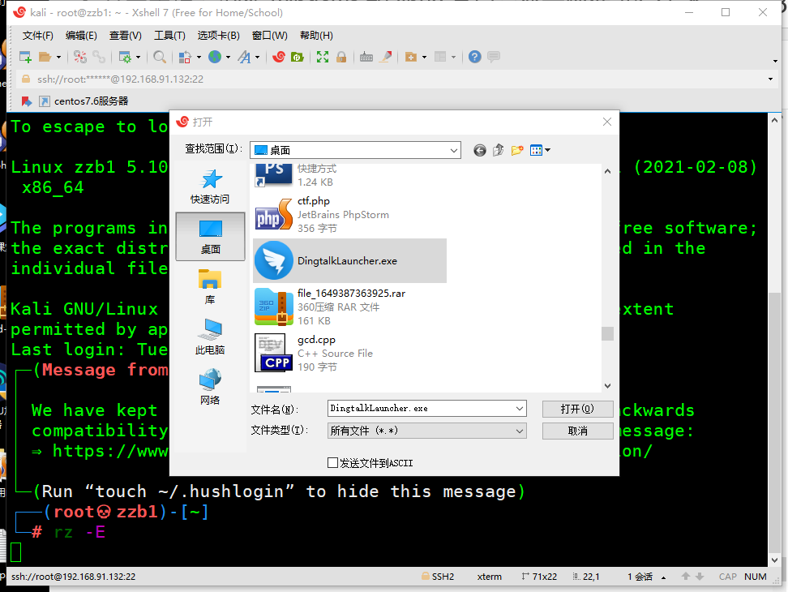
Task: Open the Tab (选项卡) menu
Action: (218, 36)
